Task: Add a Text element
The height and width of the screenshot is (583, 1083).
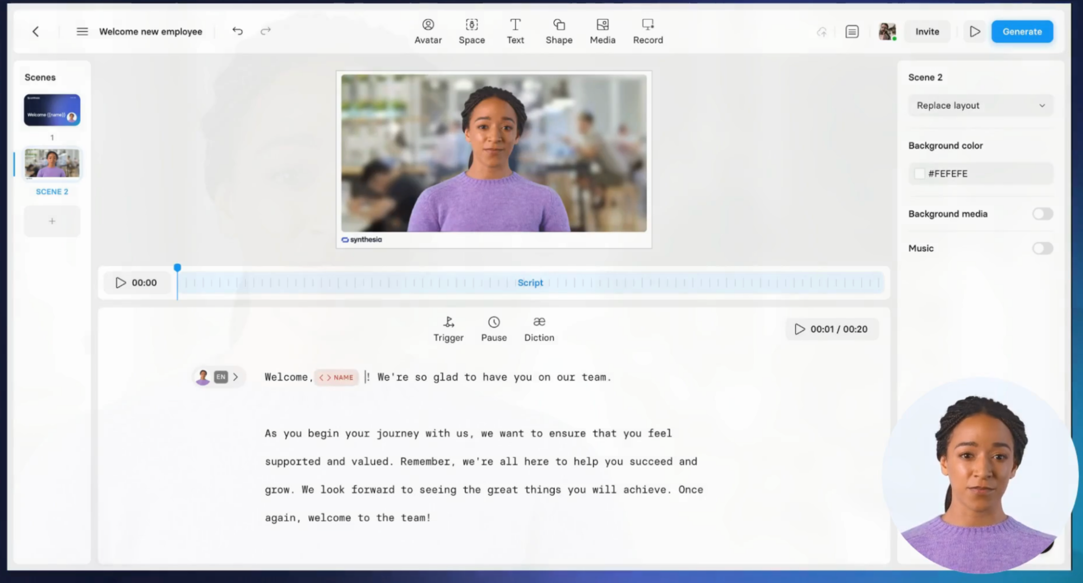Action: click(515, 31)
